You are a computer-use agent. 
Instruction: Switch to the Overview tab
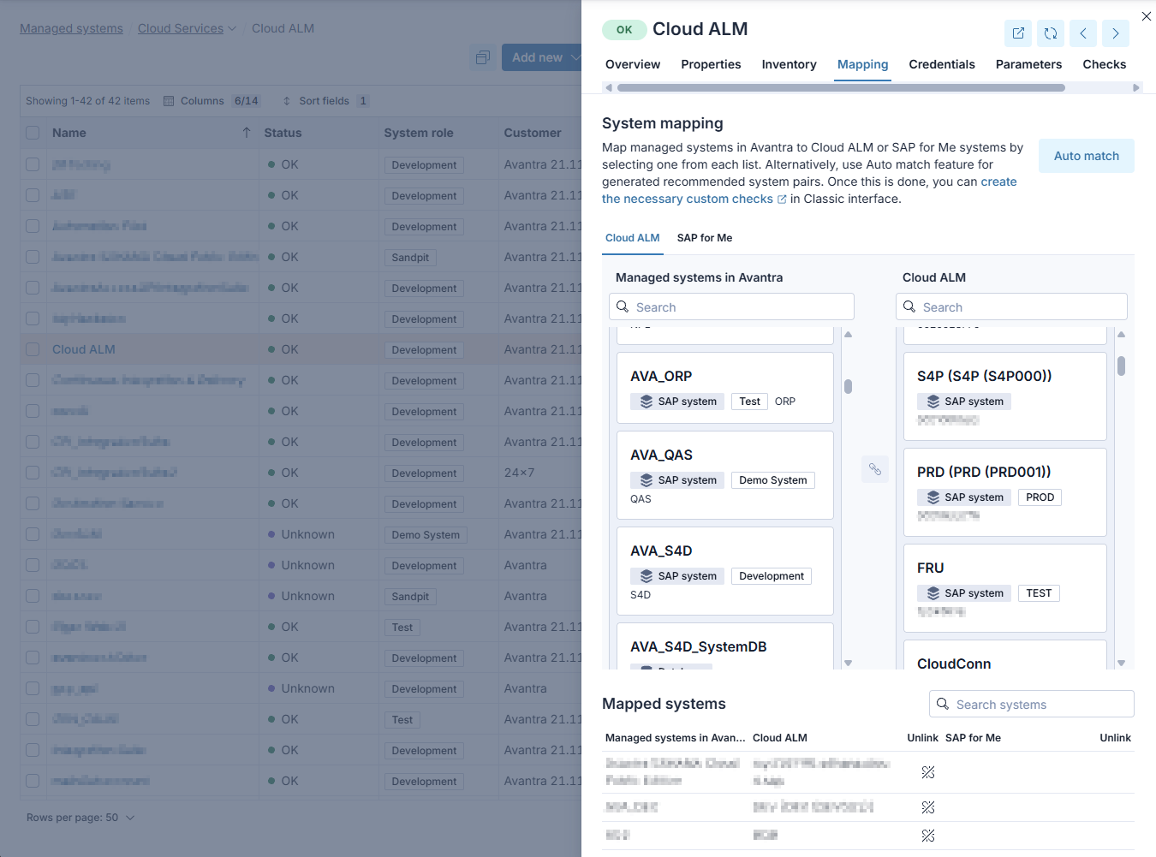pos(633,64)
